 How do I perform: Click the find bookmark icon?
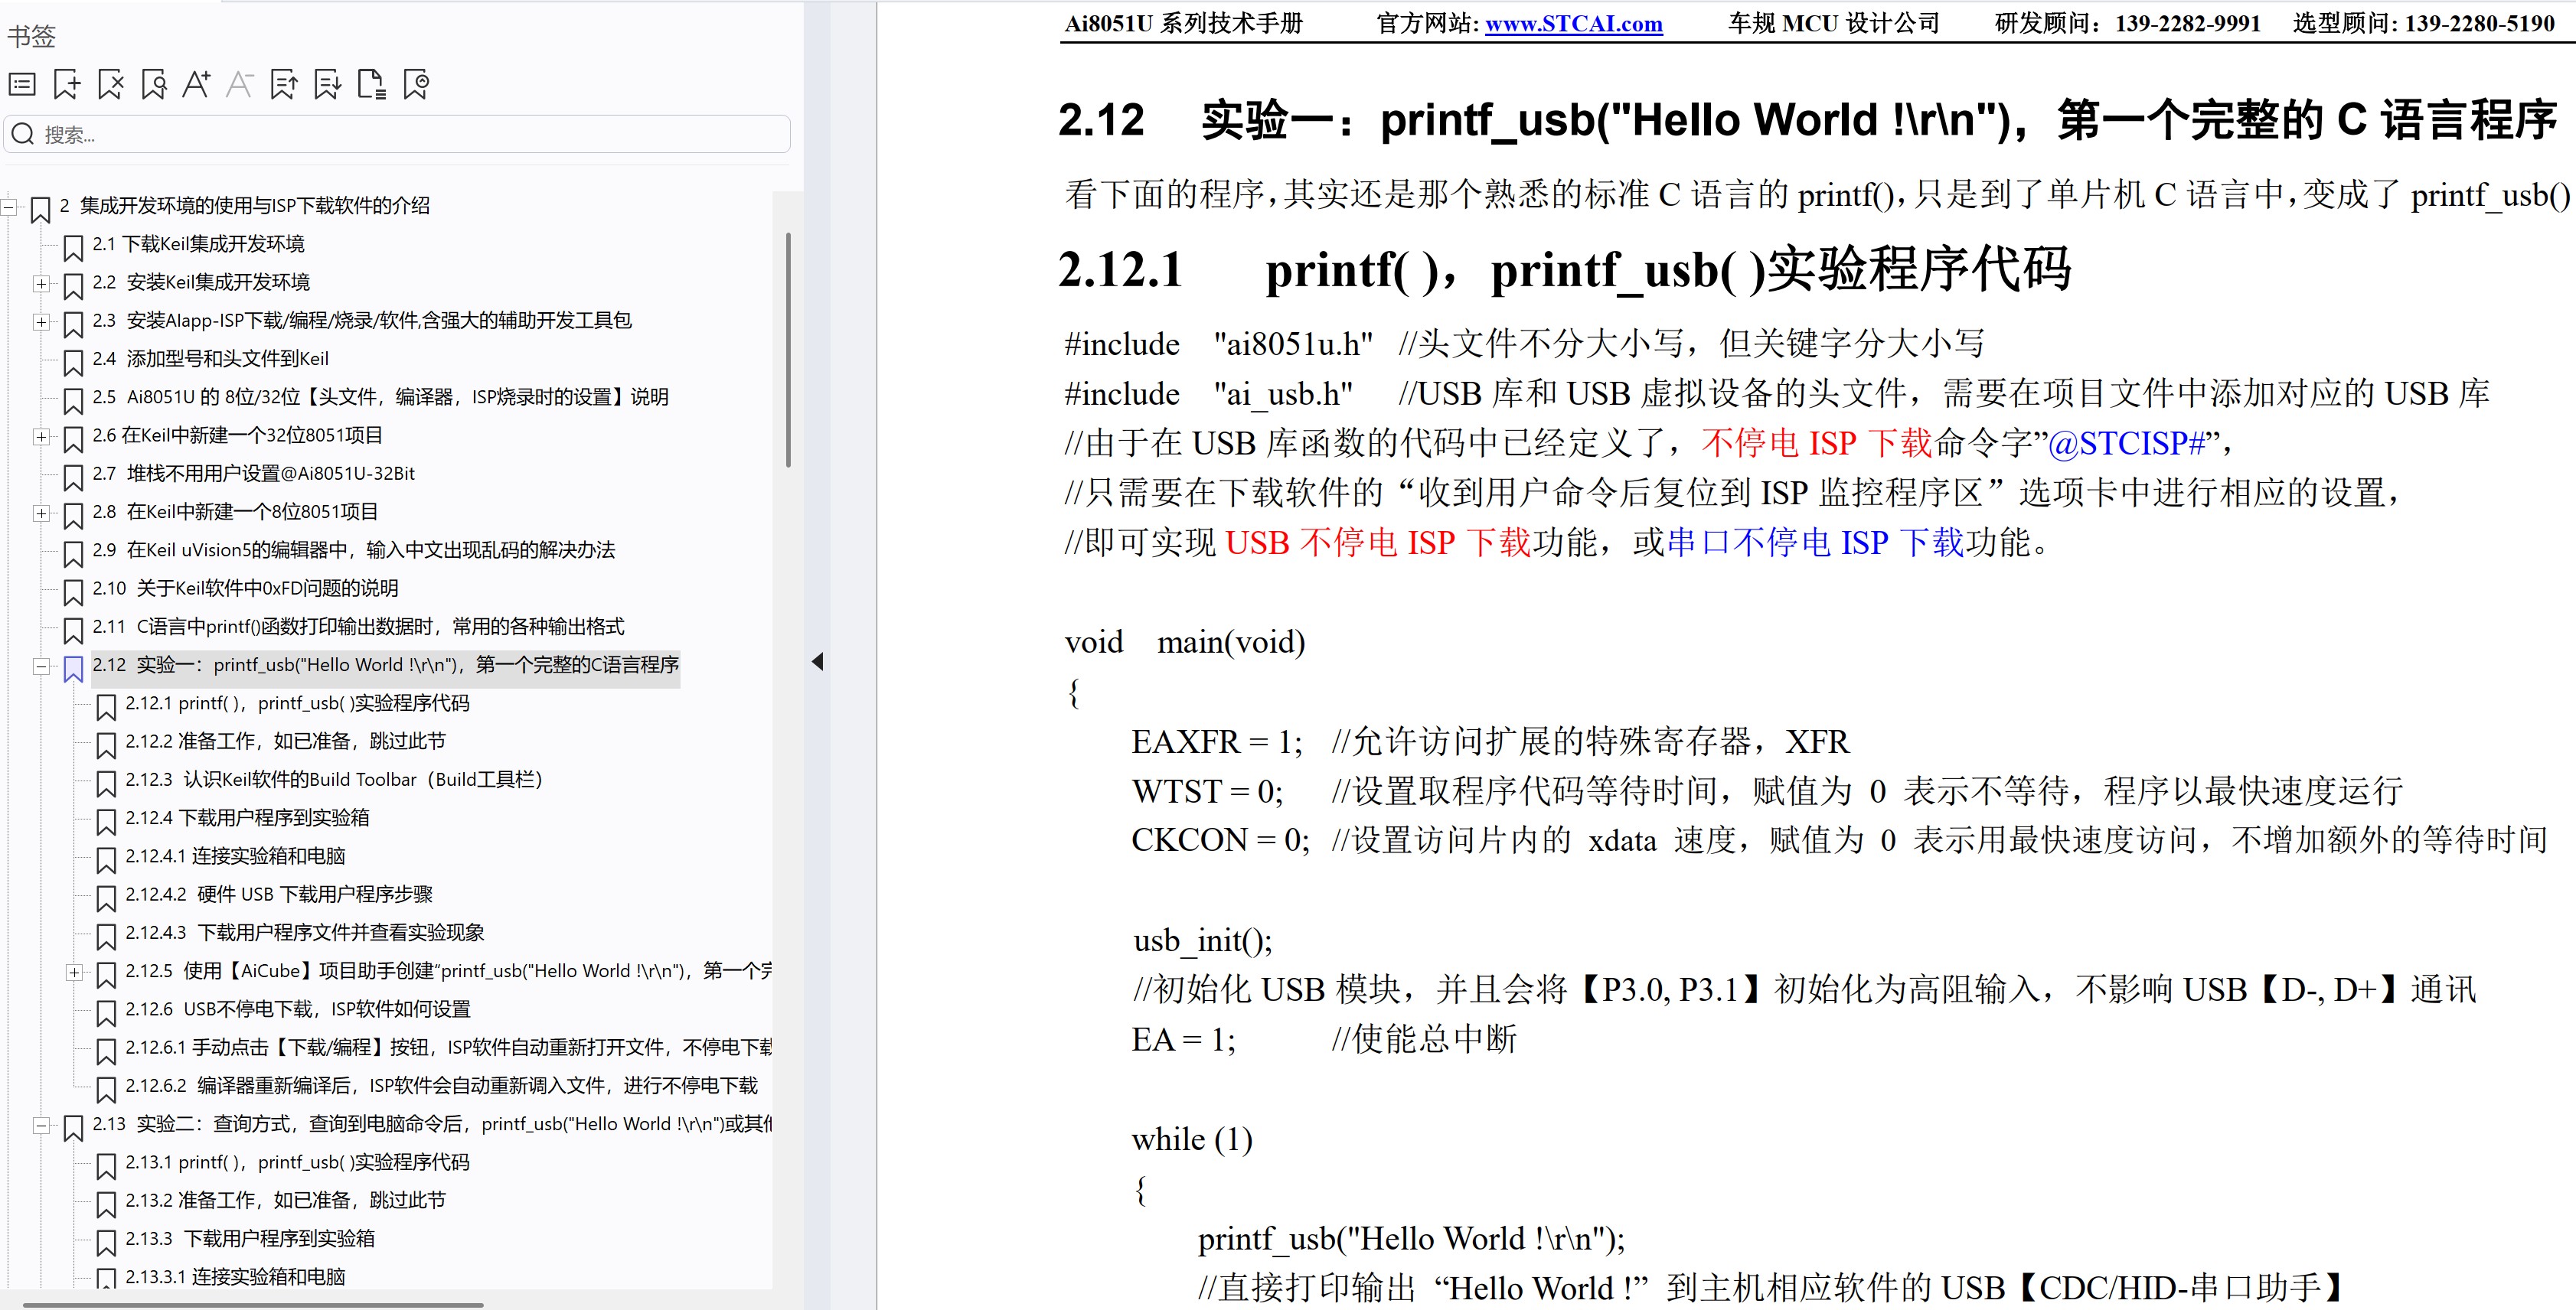(154, 85)
